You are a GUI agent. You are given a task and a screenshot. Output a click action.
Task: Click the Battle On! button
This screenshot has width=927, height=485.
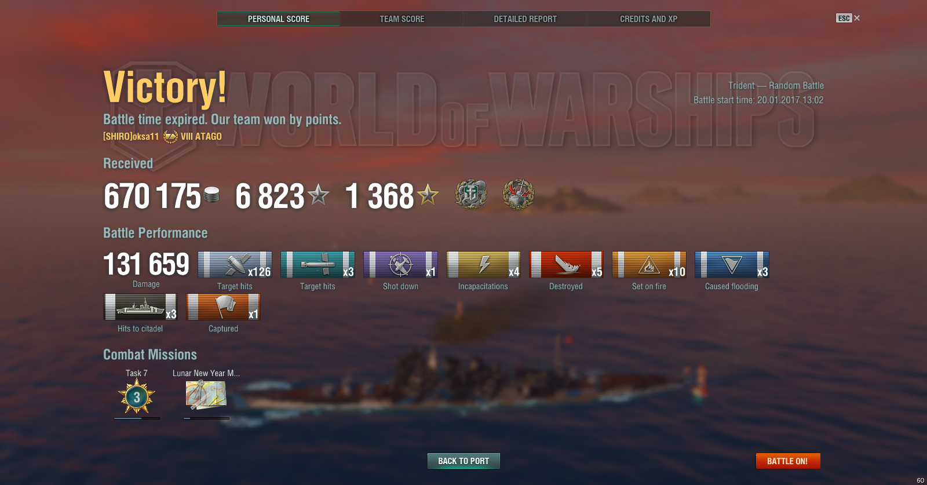[788, 461]
